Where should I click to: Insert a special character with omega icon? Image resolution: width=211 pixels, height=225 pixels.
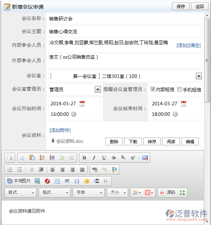point(77,181)
